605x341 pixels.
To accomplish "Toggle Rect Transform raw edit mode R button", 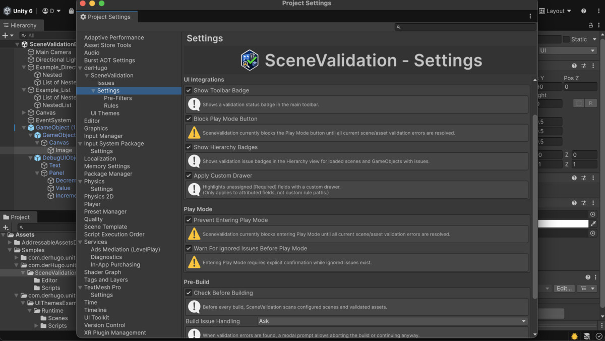I will tap(590, 103).
